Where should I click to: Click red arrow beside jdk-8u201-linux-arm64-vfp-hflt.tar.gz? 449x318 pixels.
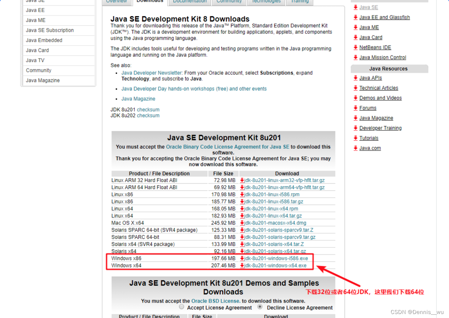242,187
